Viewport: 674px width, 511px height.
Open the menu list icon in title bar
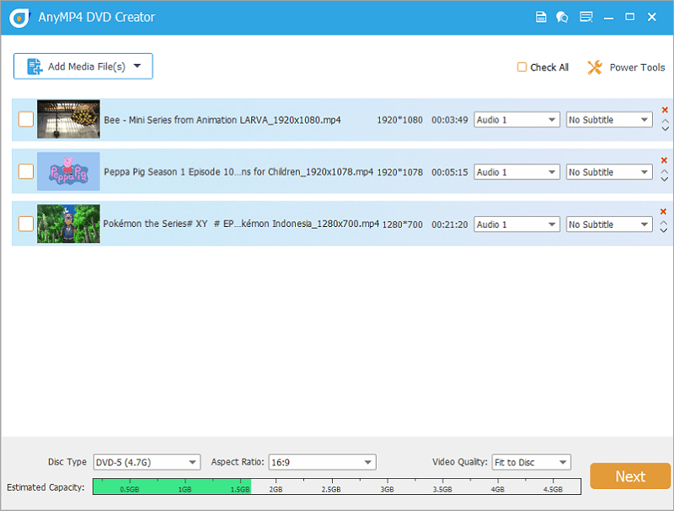[x=586, y=17]
